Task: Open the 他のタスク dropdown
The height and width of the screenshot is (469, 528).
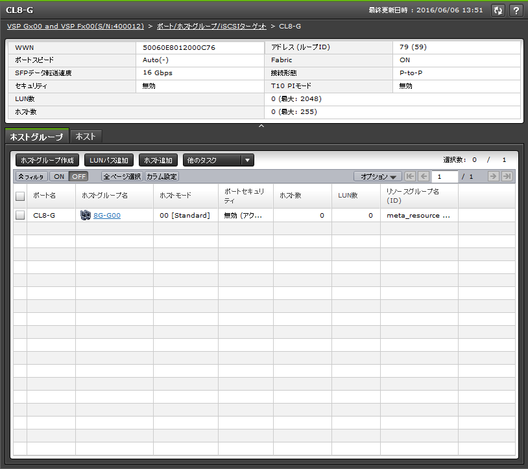Action: [x=218, y=160]
